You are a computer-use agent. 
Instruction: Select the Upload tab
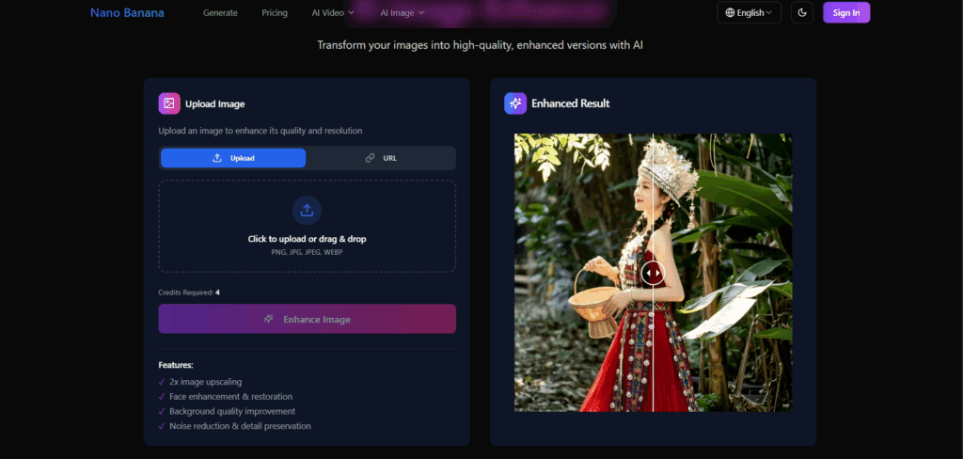coord(233,158)
